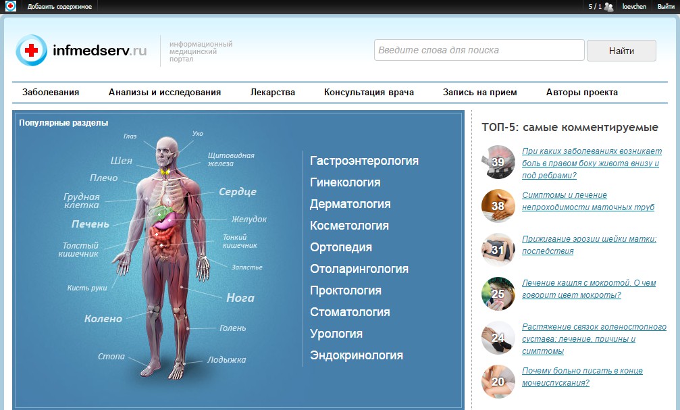Screen dimensions: 680x410
Task: Click the red cross icon in admin bar
Action: click(10, 6)
